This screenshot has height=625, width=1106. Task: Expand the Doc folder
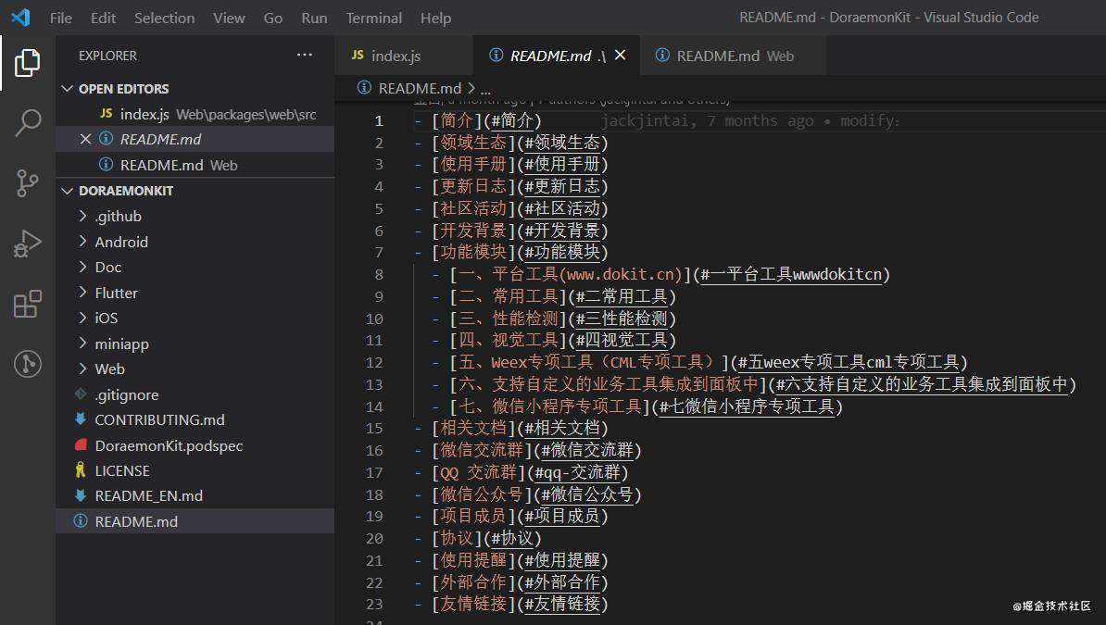click(82, 267)
